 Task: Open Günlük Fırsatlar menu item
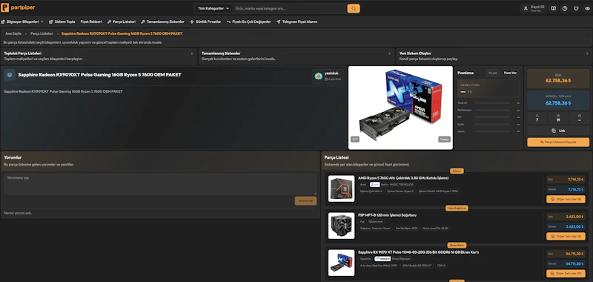pos(205,22)
